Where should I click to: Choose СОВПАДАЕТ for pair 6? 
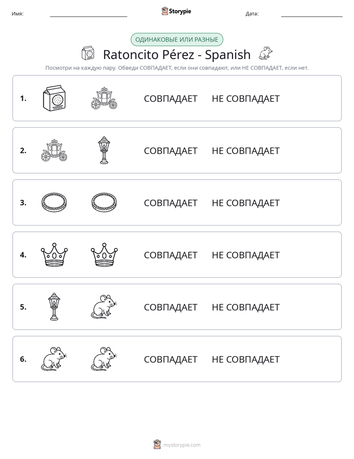click(x=171, y=359)
